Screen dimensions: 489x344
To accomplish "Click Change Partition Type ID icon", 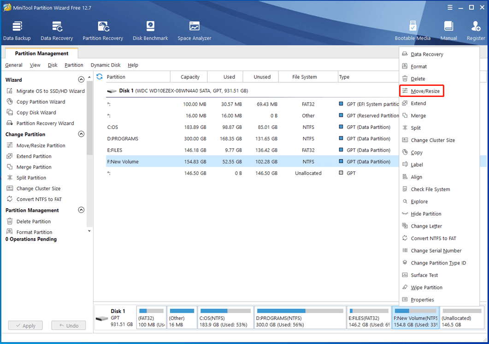I will point(405,262).
